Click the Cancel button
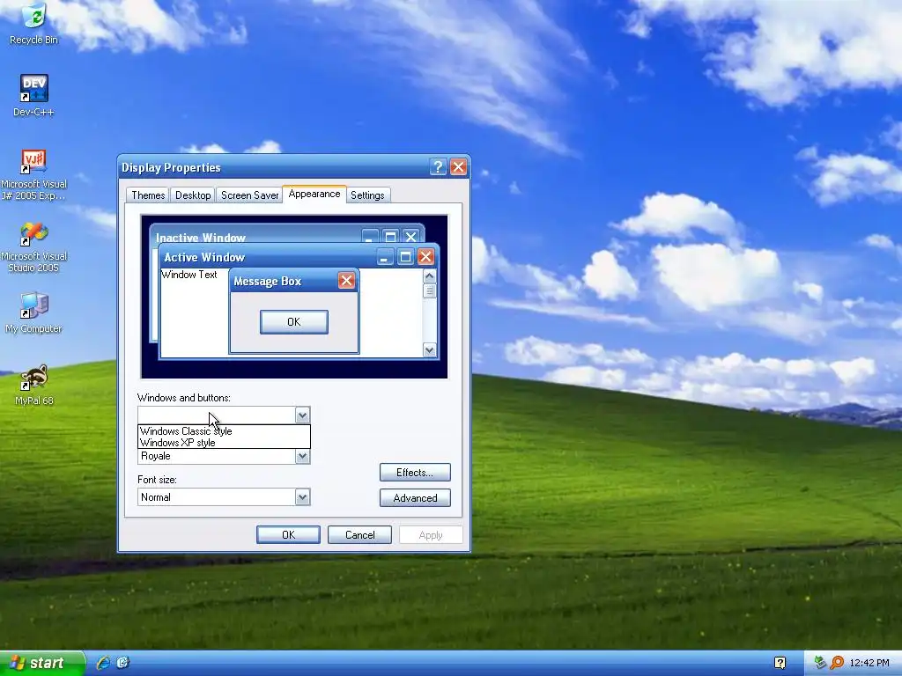Viewport: 902px width, 676px height. pos(359,534)
